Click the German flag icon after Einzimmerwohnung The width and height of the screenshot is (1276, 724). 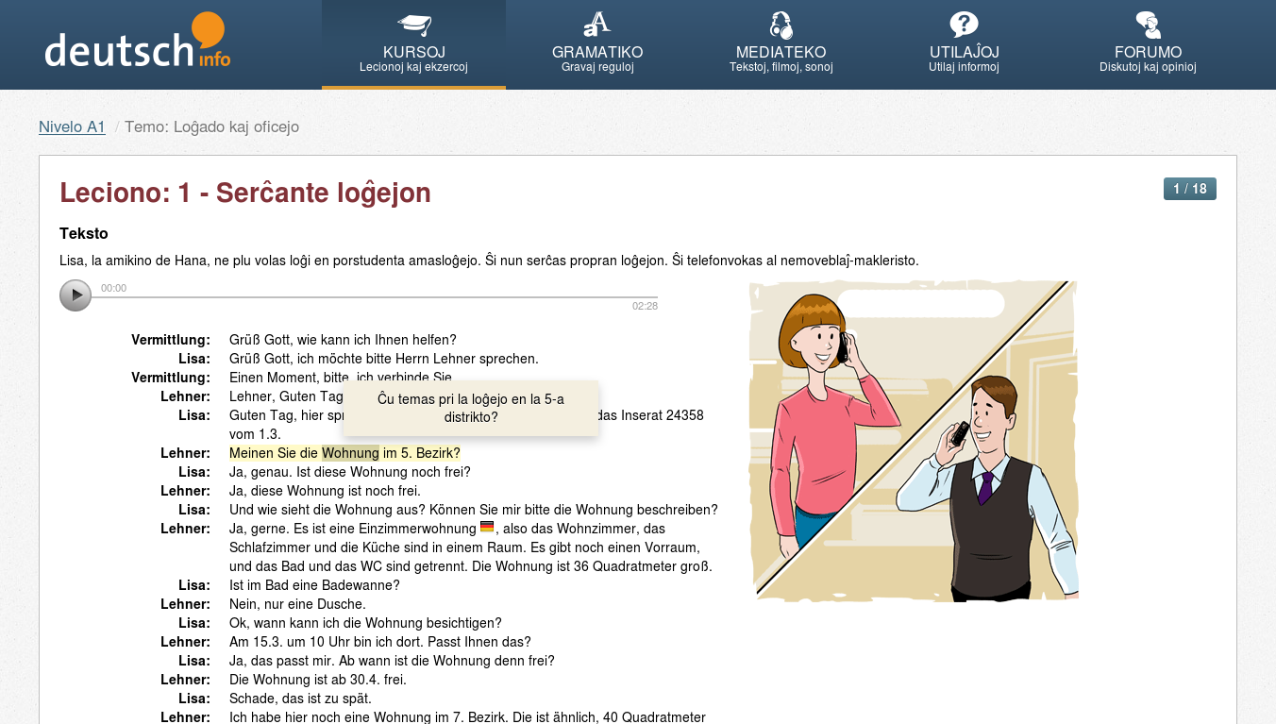coord(487,527)
